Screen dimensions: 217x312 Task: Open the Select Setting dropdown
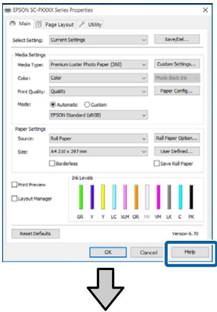click(99, 40)
